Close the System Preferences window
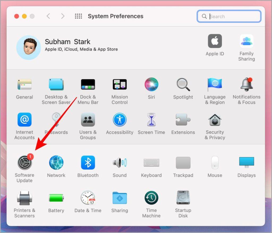 (x=16, y=16)
